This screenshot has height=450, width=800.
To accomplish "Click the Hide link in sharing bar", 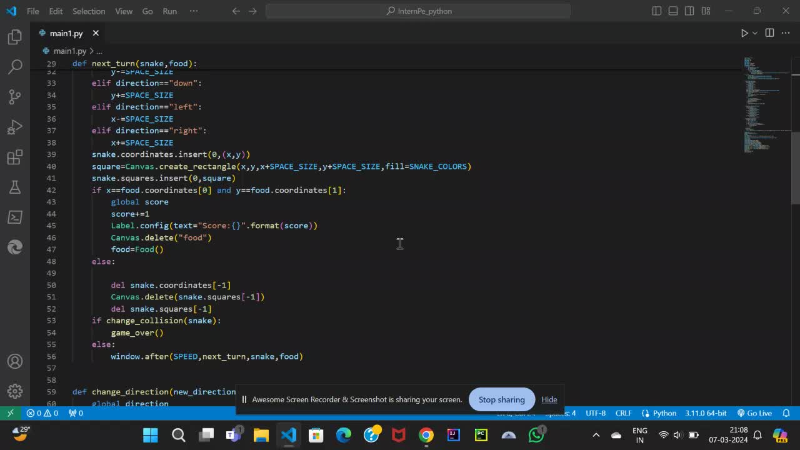I will pos(549,399).
